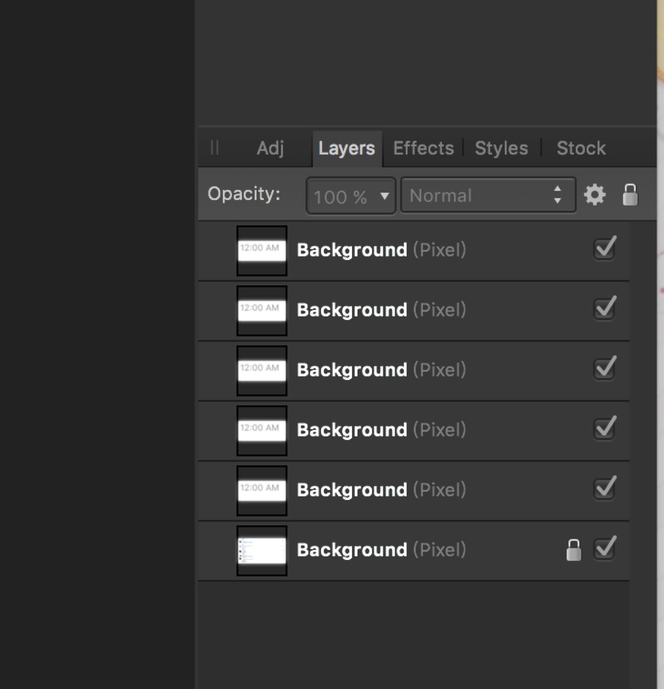Switch to the Effects tab
Viewport: 664px width, 689px height.
[x=423, y=148]
